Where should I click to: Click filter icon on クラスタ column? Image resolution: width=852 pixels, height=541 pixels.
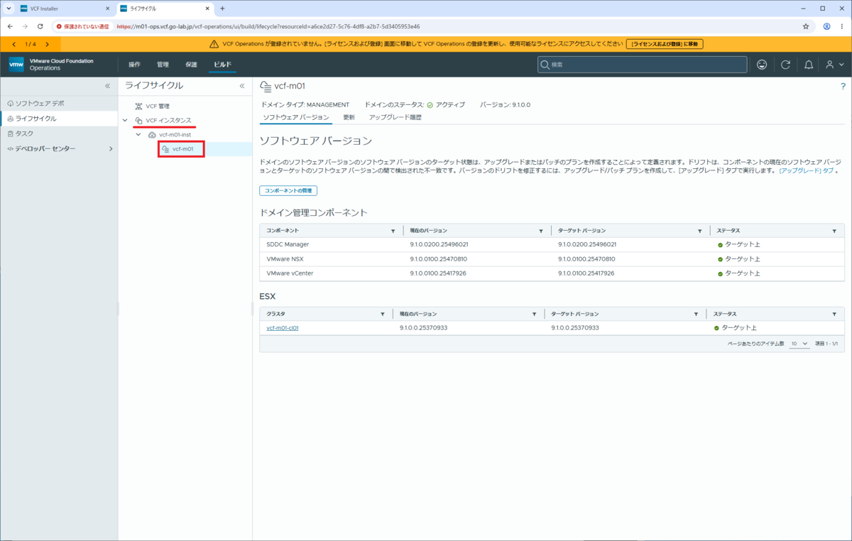click(383, 314)
